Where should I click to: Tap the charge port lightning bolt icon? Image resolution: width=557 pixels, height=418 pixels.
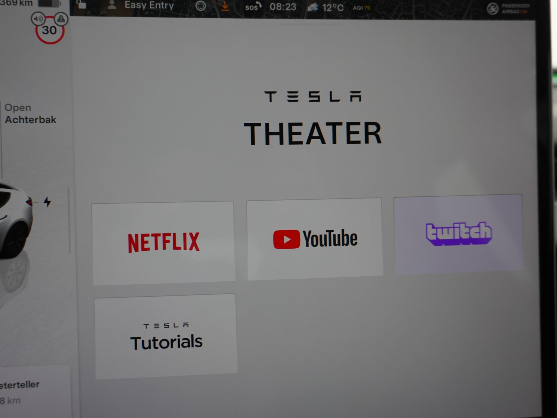point(47,201)
